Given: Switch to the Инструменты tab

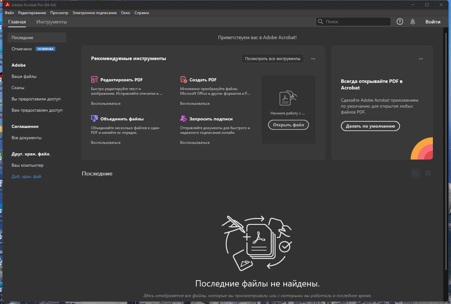Looking at the screenshot, I should click(x=52, y=22).
